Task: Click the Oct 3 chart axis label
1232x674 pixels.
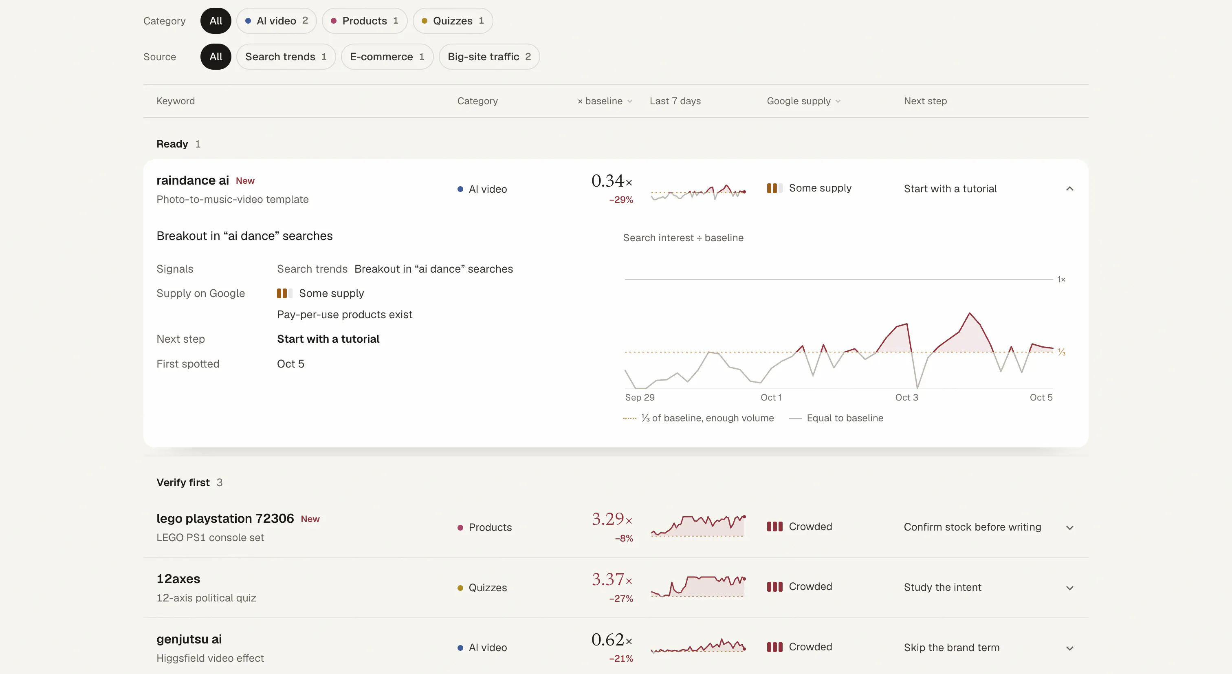Action: (x=906, y=397)
